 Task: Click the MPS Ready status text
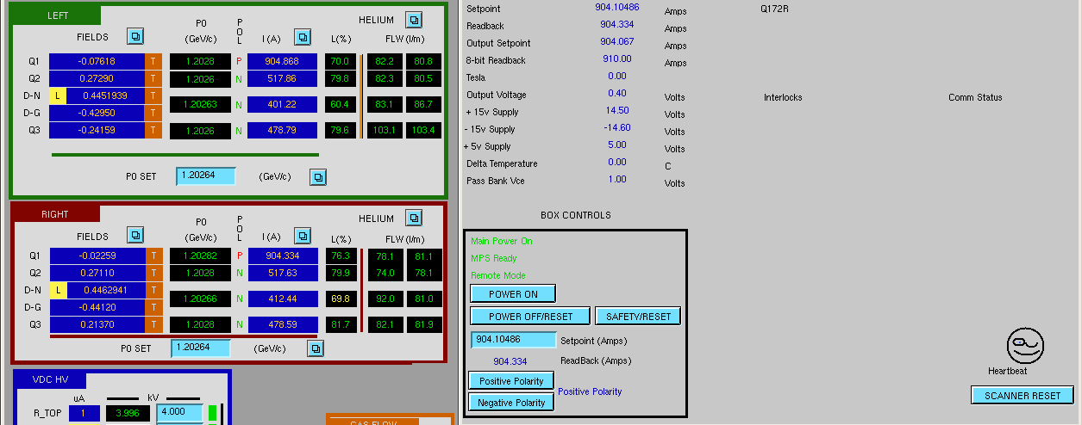pos(494,258)
